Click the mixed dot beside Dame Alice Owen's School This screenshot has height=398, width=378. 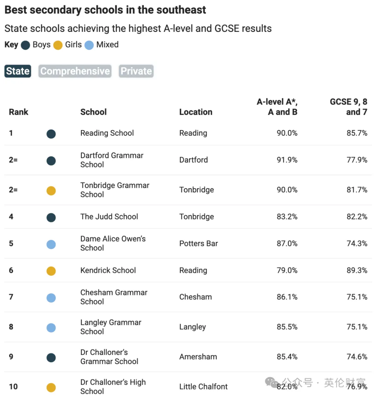coord(51,244)
